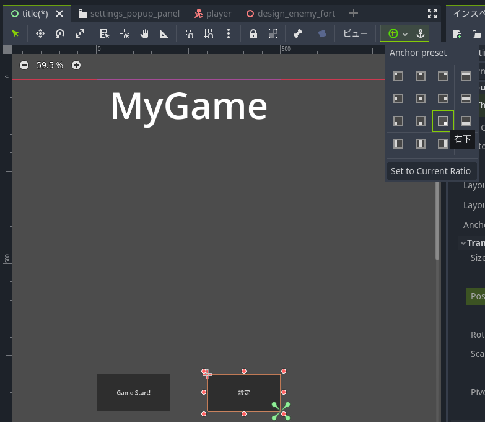Select the Move Mode tool
Image resolution: width=485 pixels, height=422 pixels.
point(40,33)
